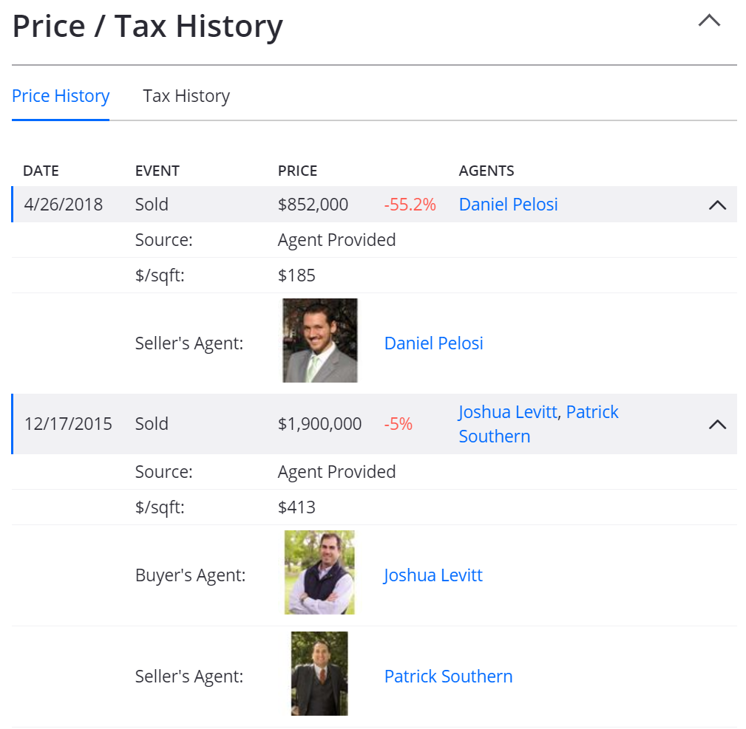Click the 4/26/2018 date cell
Viewport: 746px width, 729px height.
[x=64, y=205]
